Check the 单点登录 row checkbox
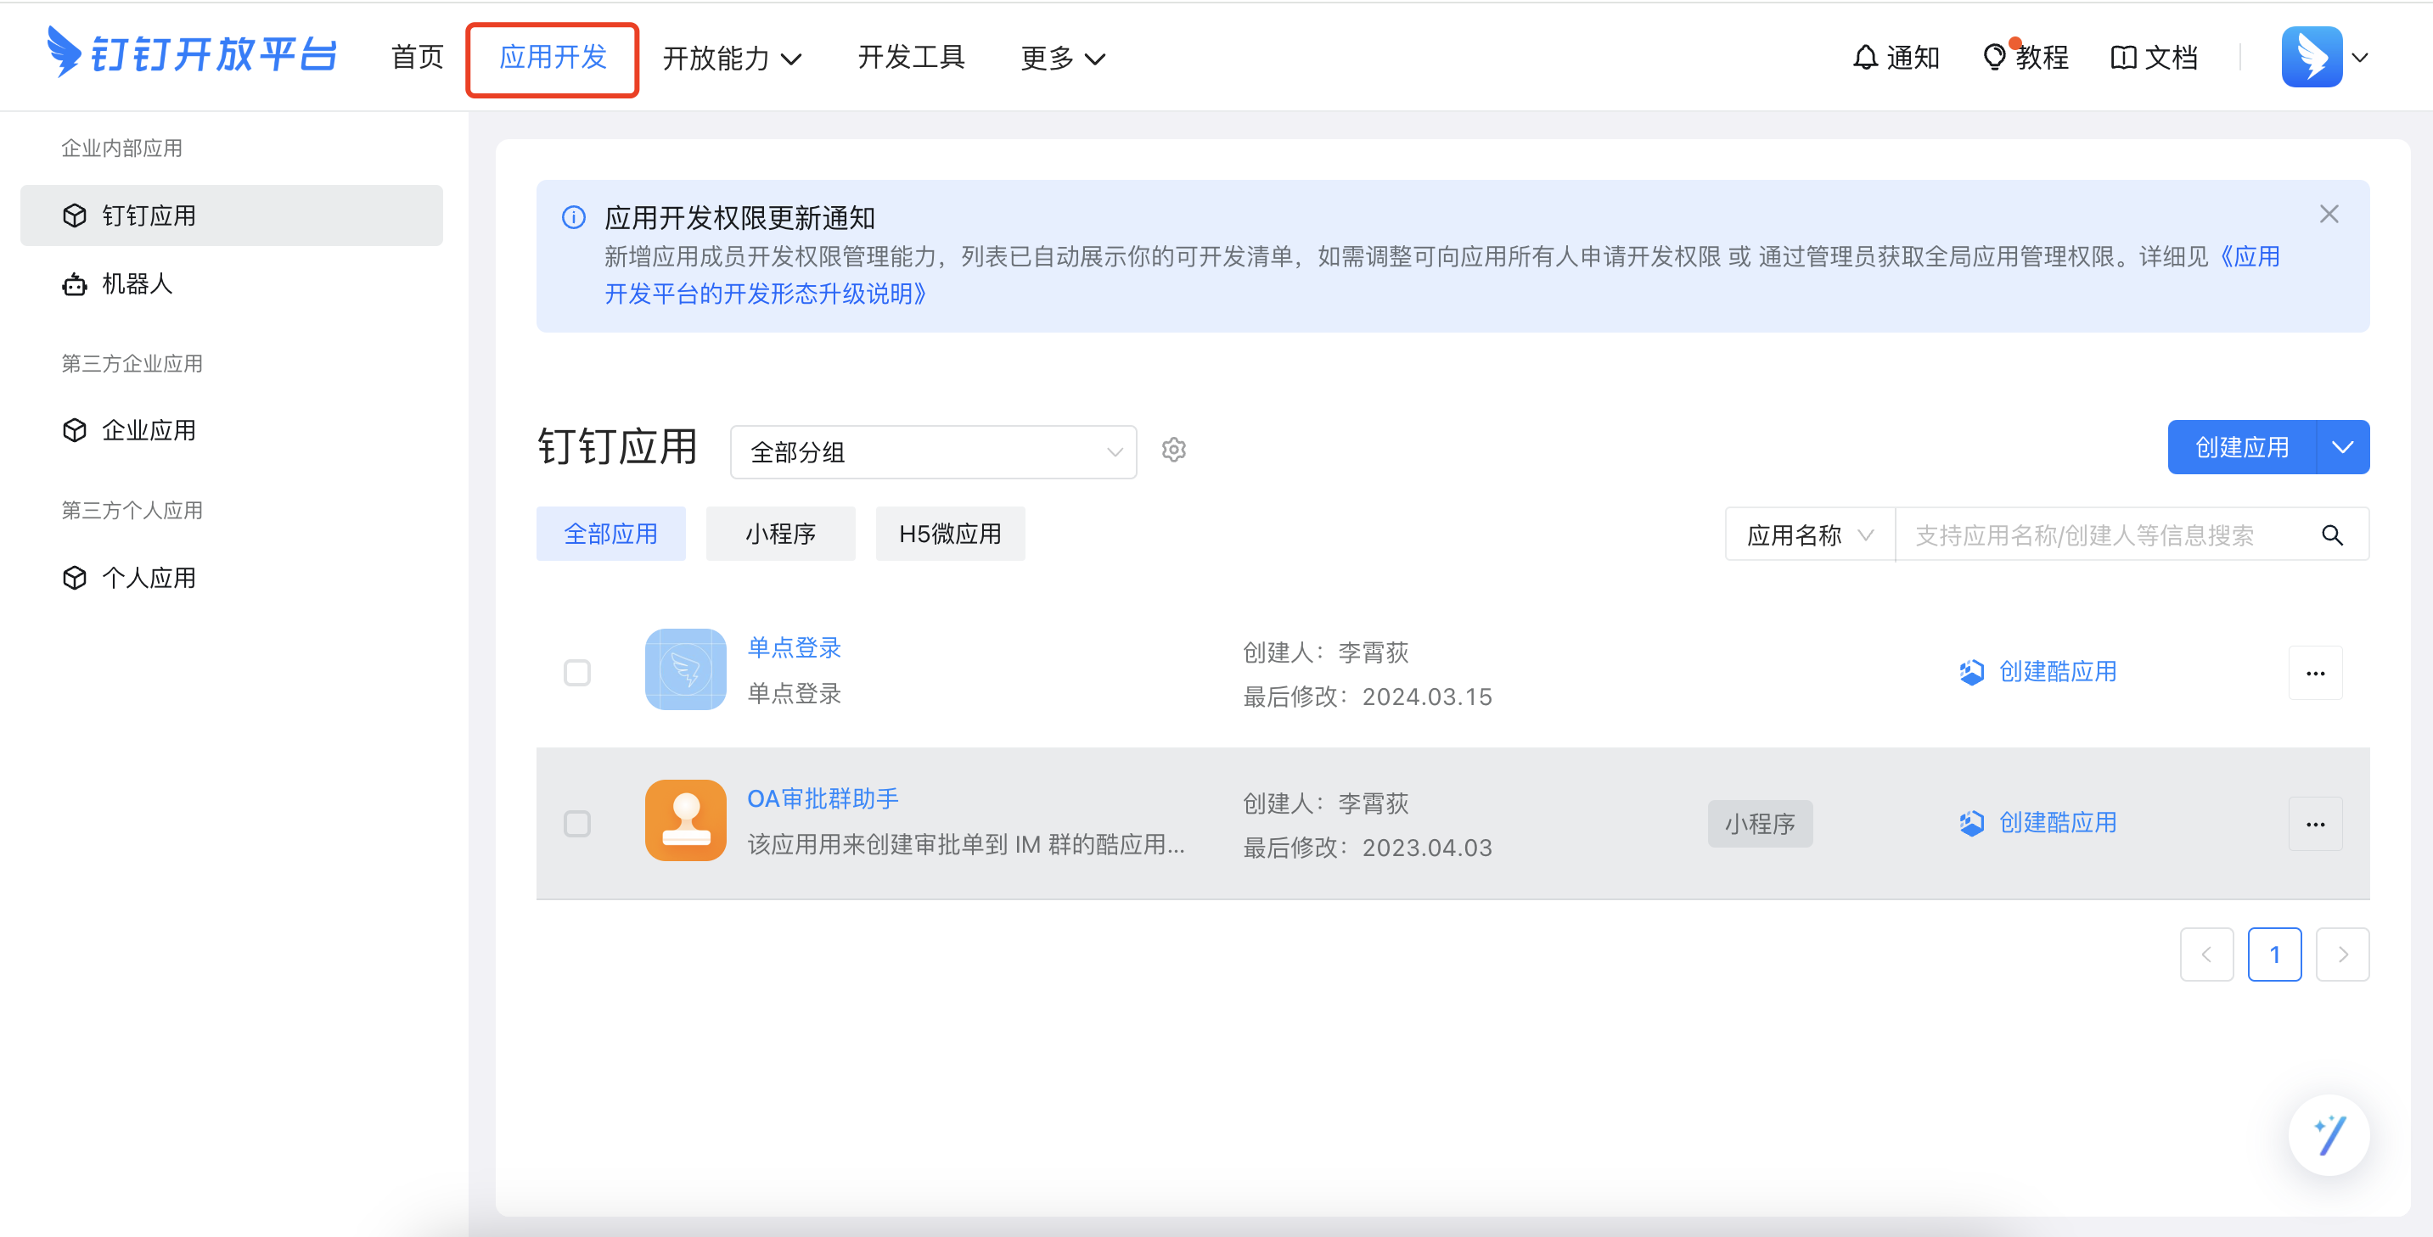Image resolution: width=2433 pixels, height=1237 pixels. click(x=577, y=674)
